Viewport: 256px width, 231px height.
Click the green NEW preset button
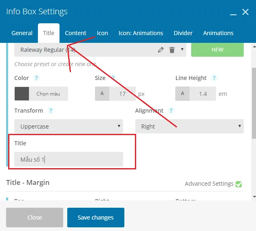tap(217, 49)
